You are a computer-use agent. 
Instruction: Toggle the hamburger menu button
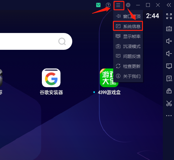tap(118, 5)
